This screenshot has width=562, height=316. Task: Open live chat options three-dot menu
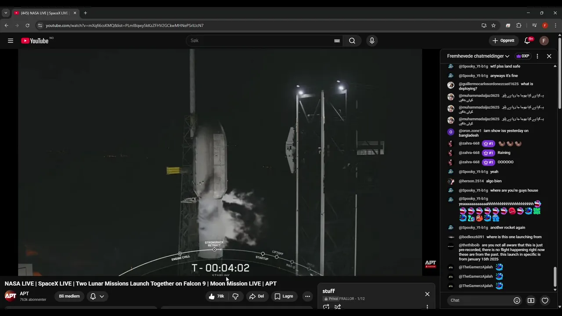537,56
